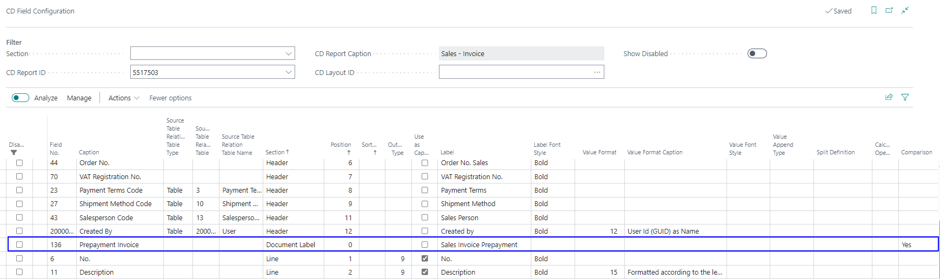Click the Split Definition column header
Viewport: 940px width, 279px height.
pos(835,152)
